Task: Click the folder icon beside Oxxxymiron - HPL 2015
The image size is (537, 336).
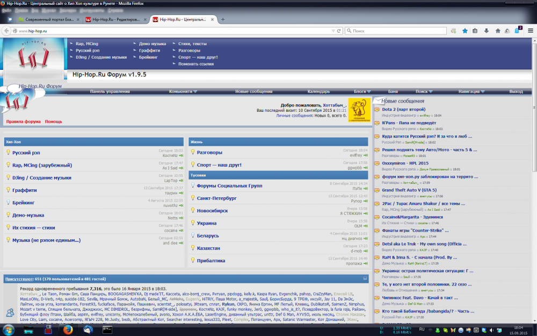Action: coord(377,163)
